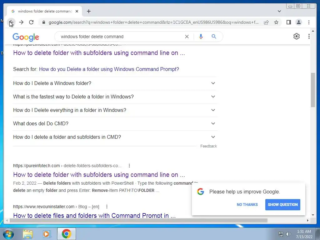Screen dimensions: 320x240
Task: Open lower pureinfotech result 'How to delete folder with subfolders'
Action: [x=99, y=175]
